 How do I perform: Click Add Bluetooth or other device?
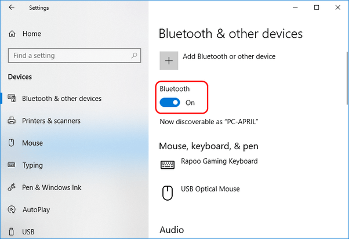pyautogui.click(x=228, y=57)
